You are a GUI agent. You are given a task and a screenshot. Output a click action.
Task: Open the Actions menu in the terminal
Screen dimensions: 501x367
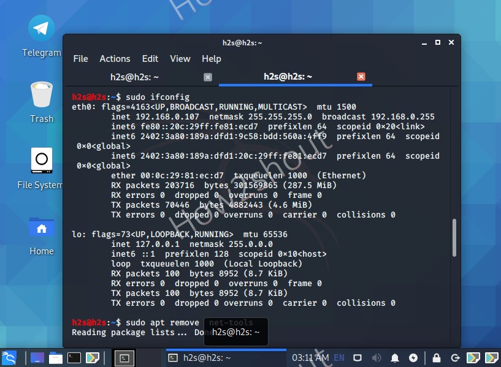coord(115,59)
